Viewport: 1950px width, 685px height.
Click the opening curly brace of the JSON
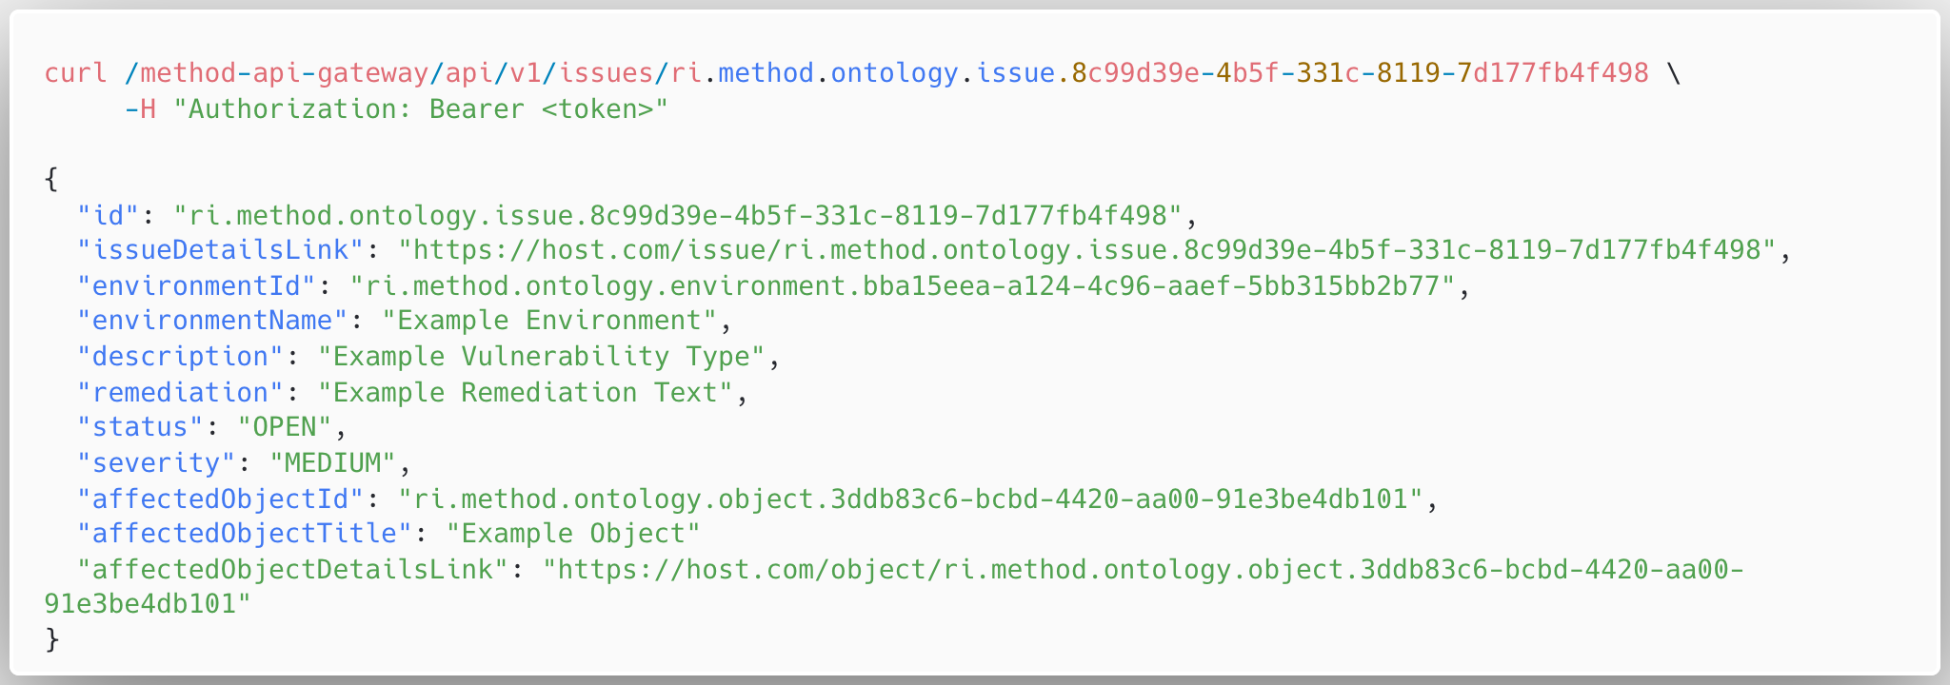click(x=51, y=179)
